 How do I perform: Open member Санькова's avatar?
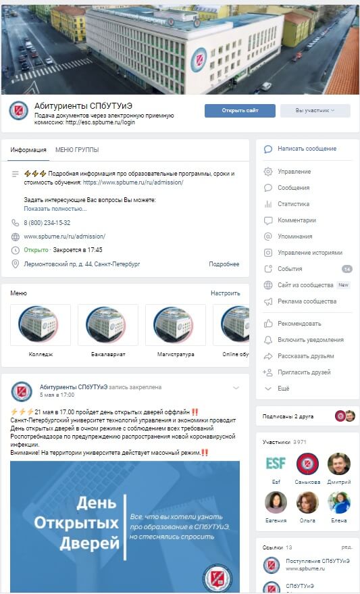[x=307, y=464]
